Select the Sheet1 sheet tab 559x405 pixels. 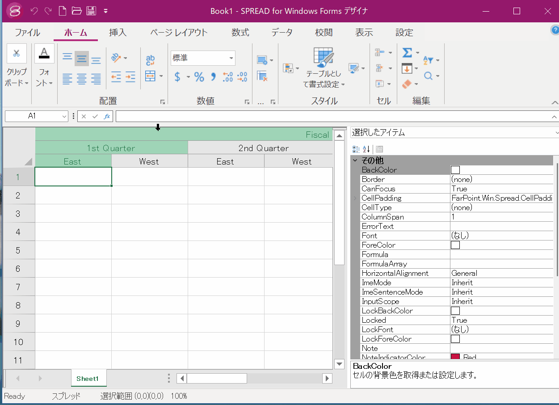87,379
